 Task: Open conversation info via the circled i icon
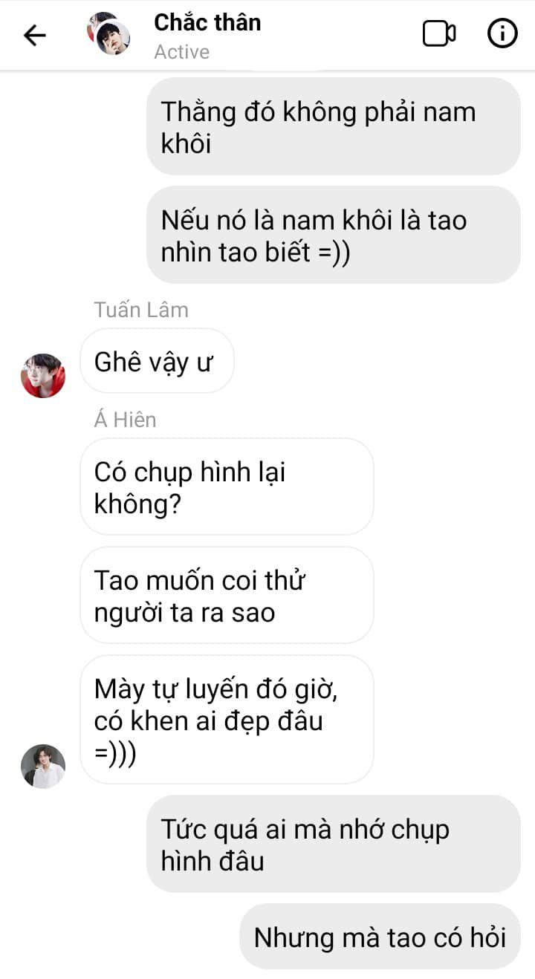(502, 34)
